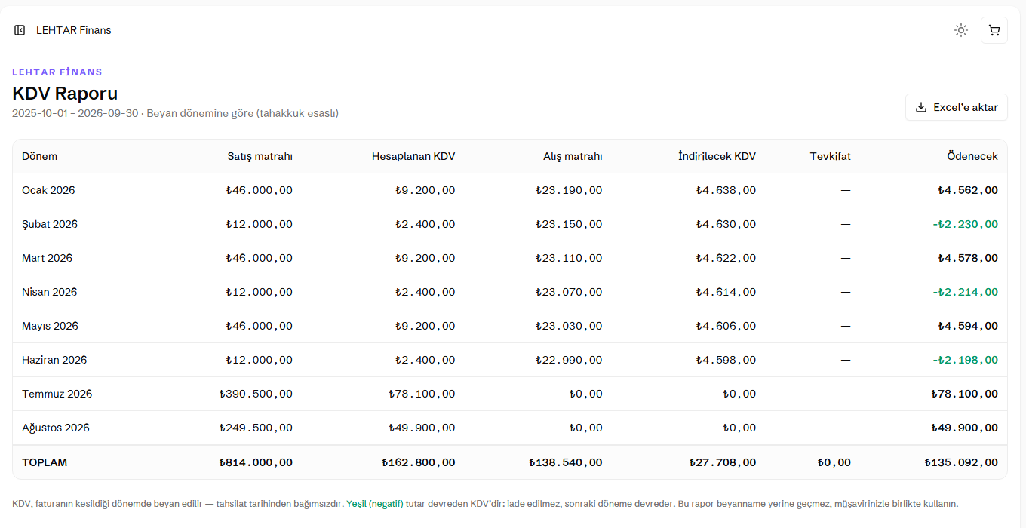The height and width of the screenshot is (528, 1026).
Task: Click the purple LEHTAR FİNANS label
Action: [x=57, y=72]
